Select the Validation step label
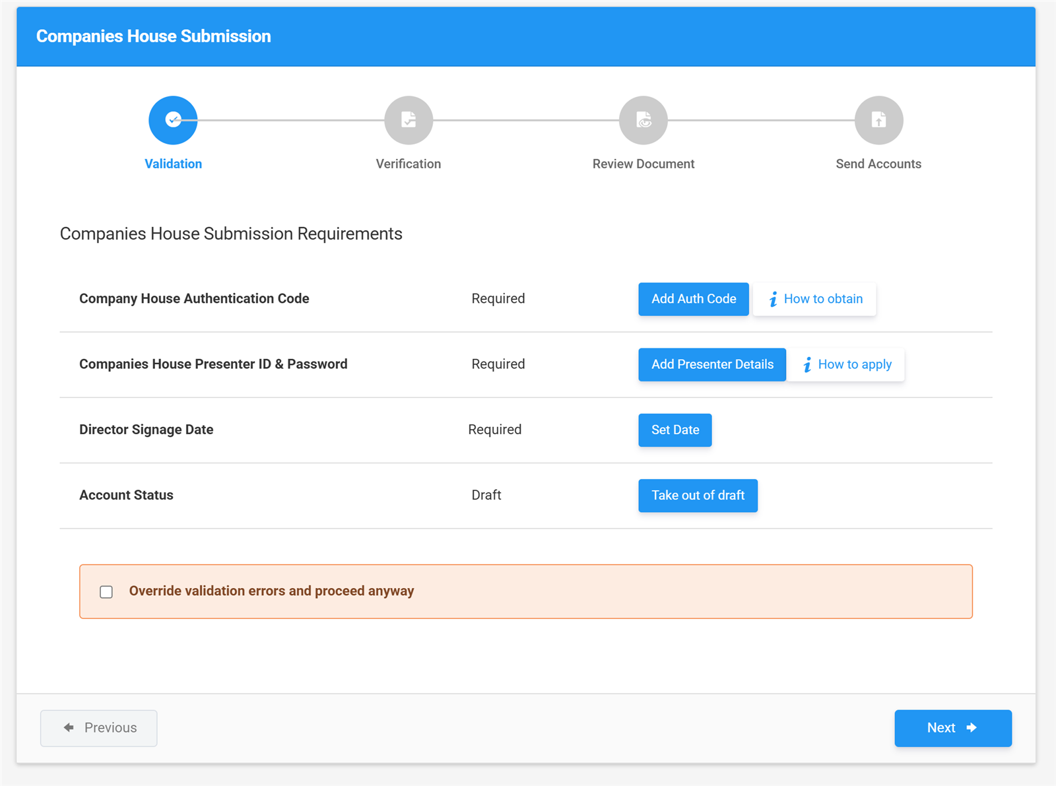Image resolution: width=1056 pixels, height=786 pixels. point(173,164)
